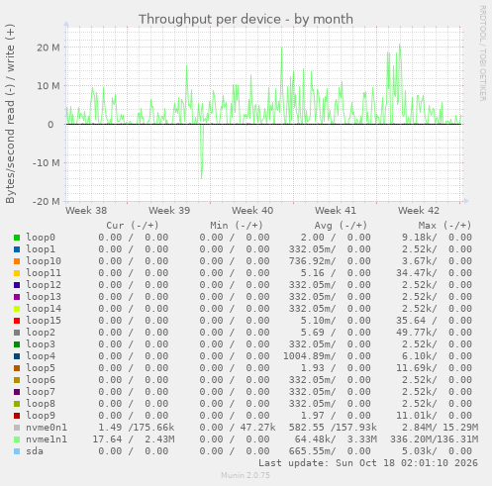Click the 20 M y-axis label
The height and width of the screenshot is (486, 492).
[49, 48]
